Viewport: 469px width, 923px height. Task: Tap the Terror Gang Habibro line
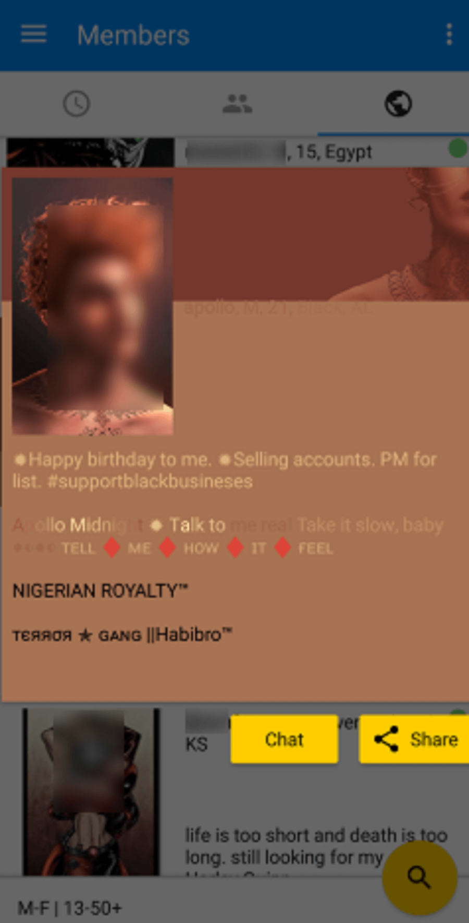point(122,635)
